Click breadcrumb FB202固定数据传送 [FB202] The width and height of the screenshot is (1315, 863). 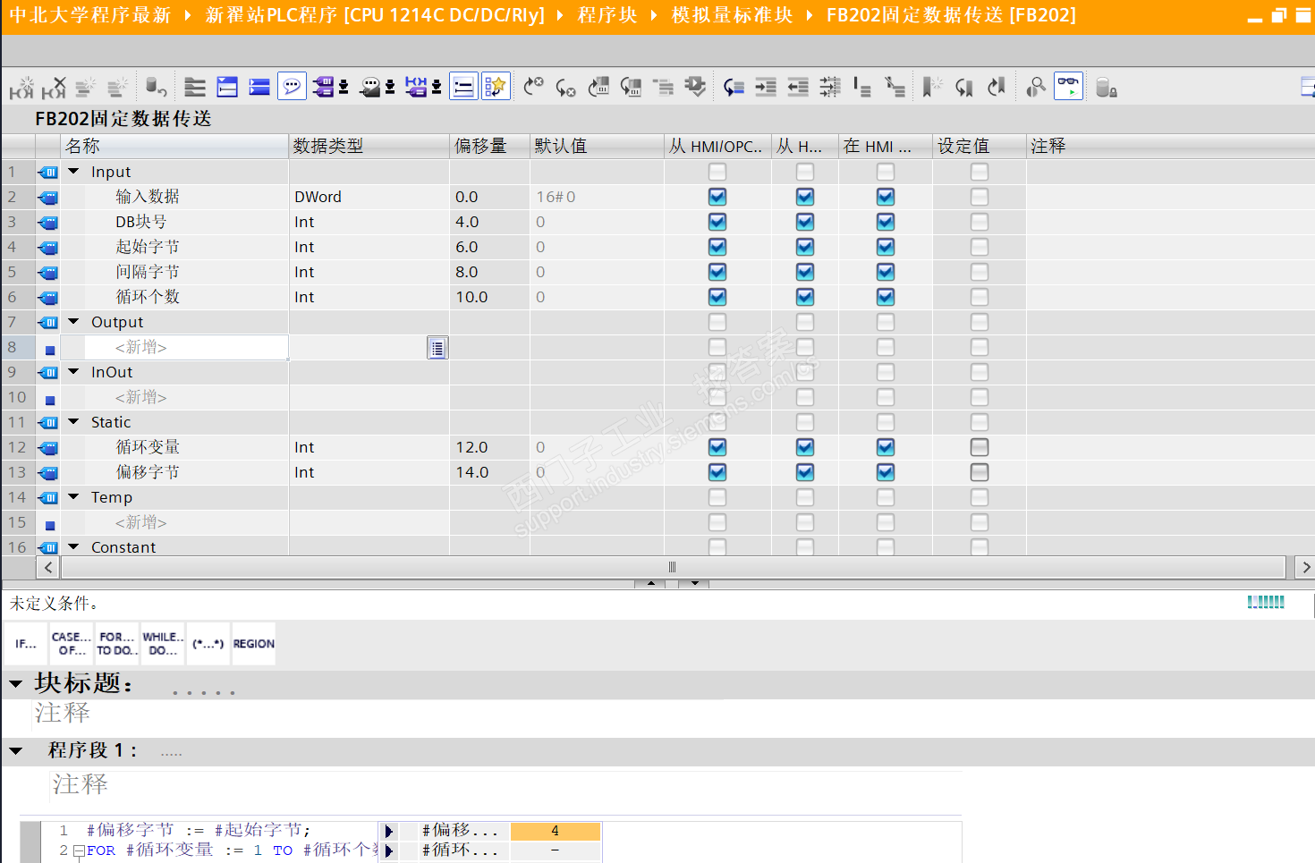tap(951, 15)
